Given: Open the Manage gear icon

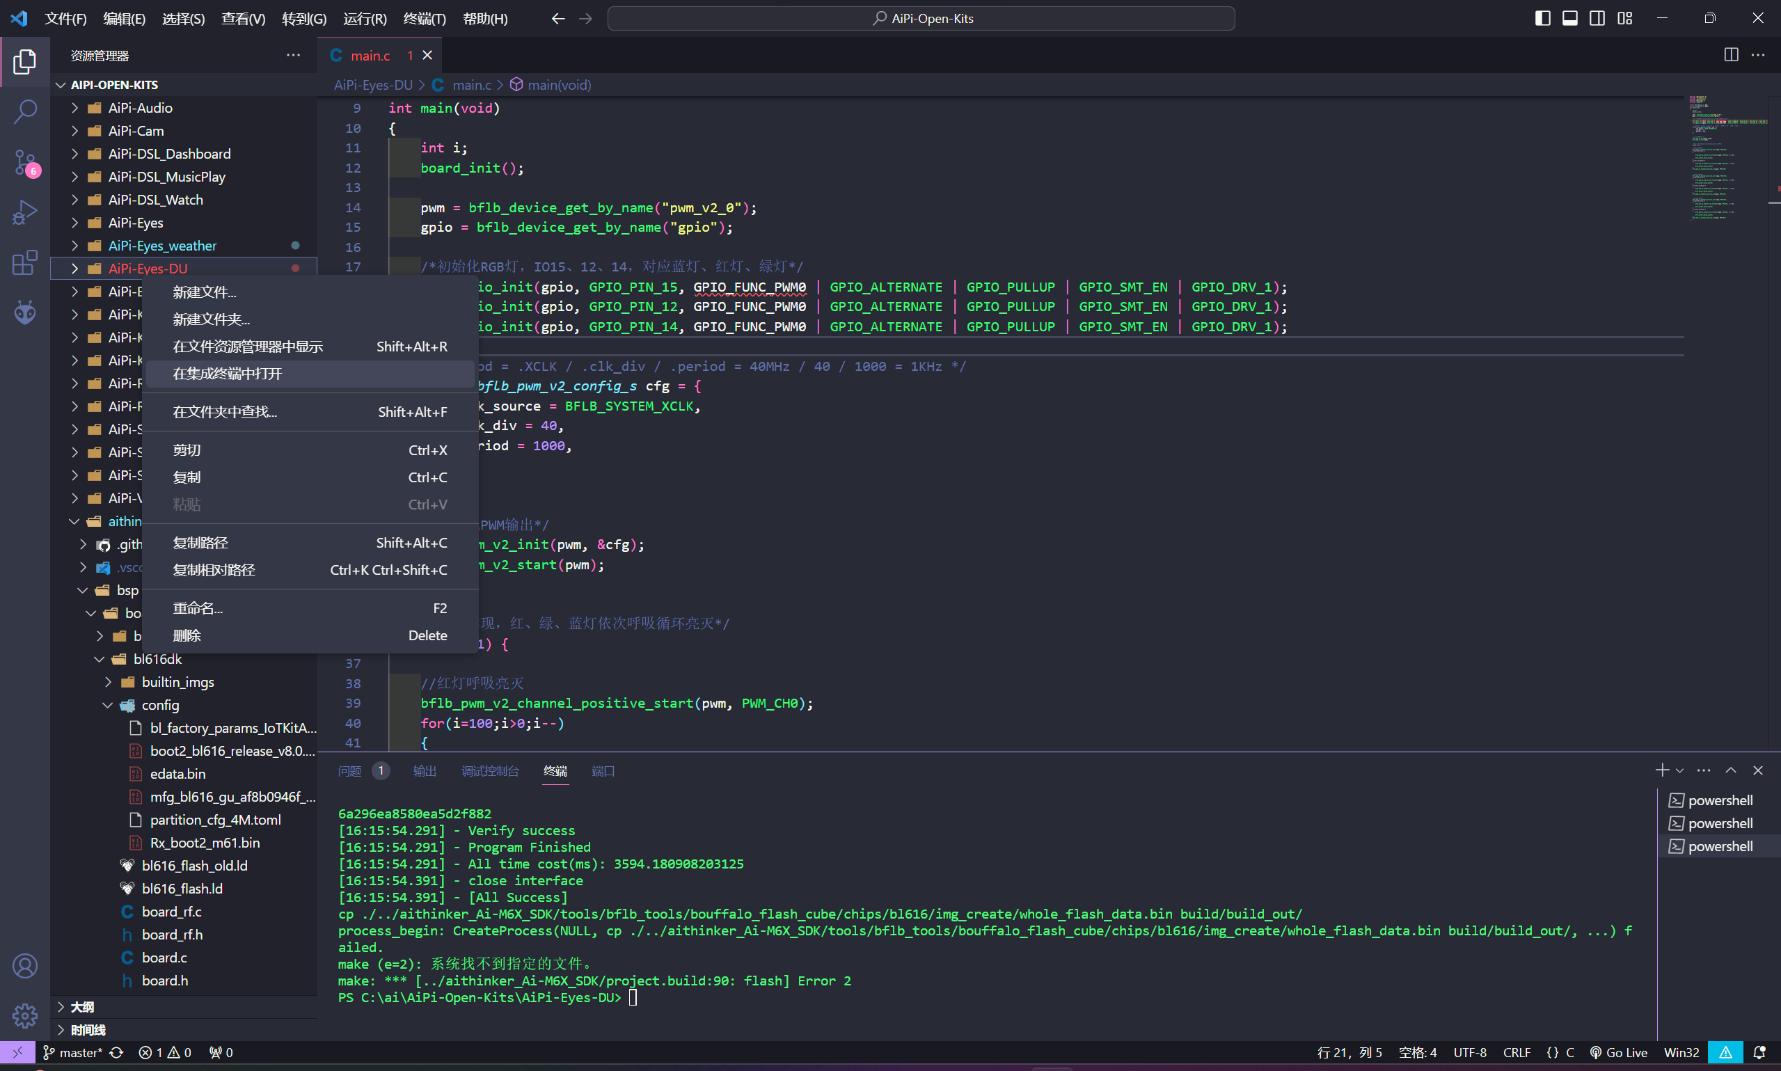Looking at the screenshot, I should (x=24, y=1016).
